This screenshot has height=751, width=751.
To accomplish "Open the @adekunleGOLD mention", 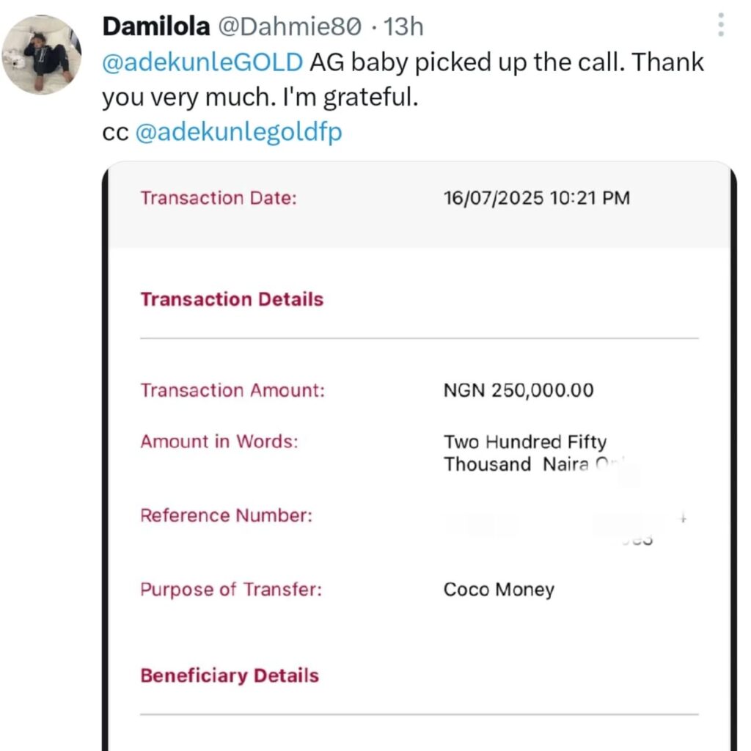I will [x=202, y=63].
